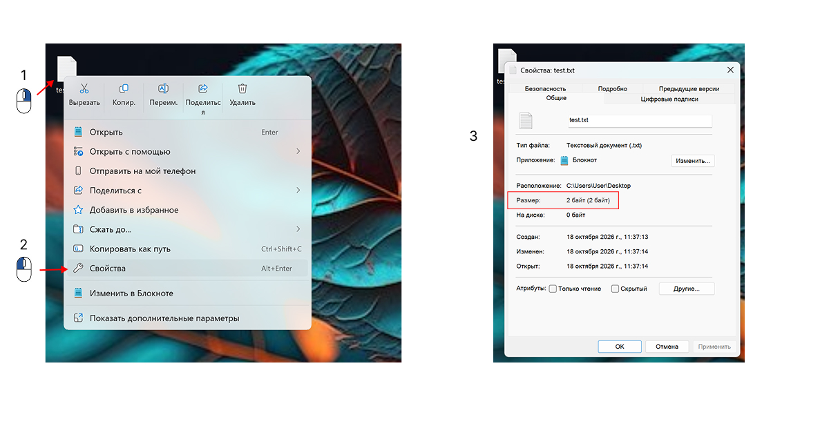Open Свойства from the context menu
The width and height of the screenshot is (829, 435).
187,269
